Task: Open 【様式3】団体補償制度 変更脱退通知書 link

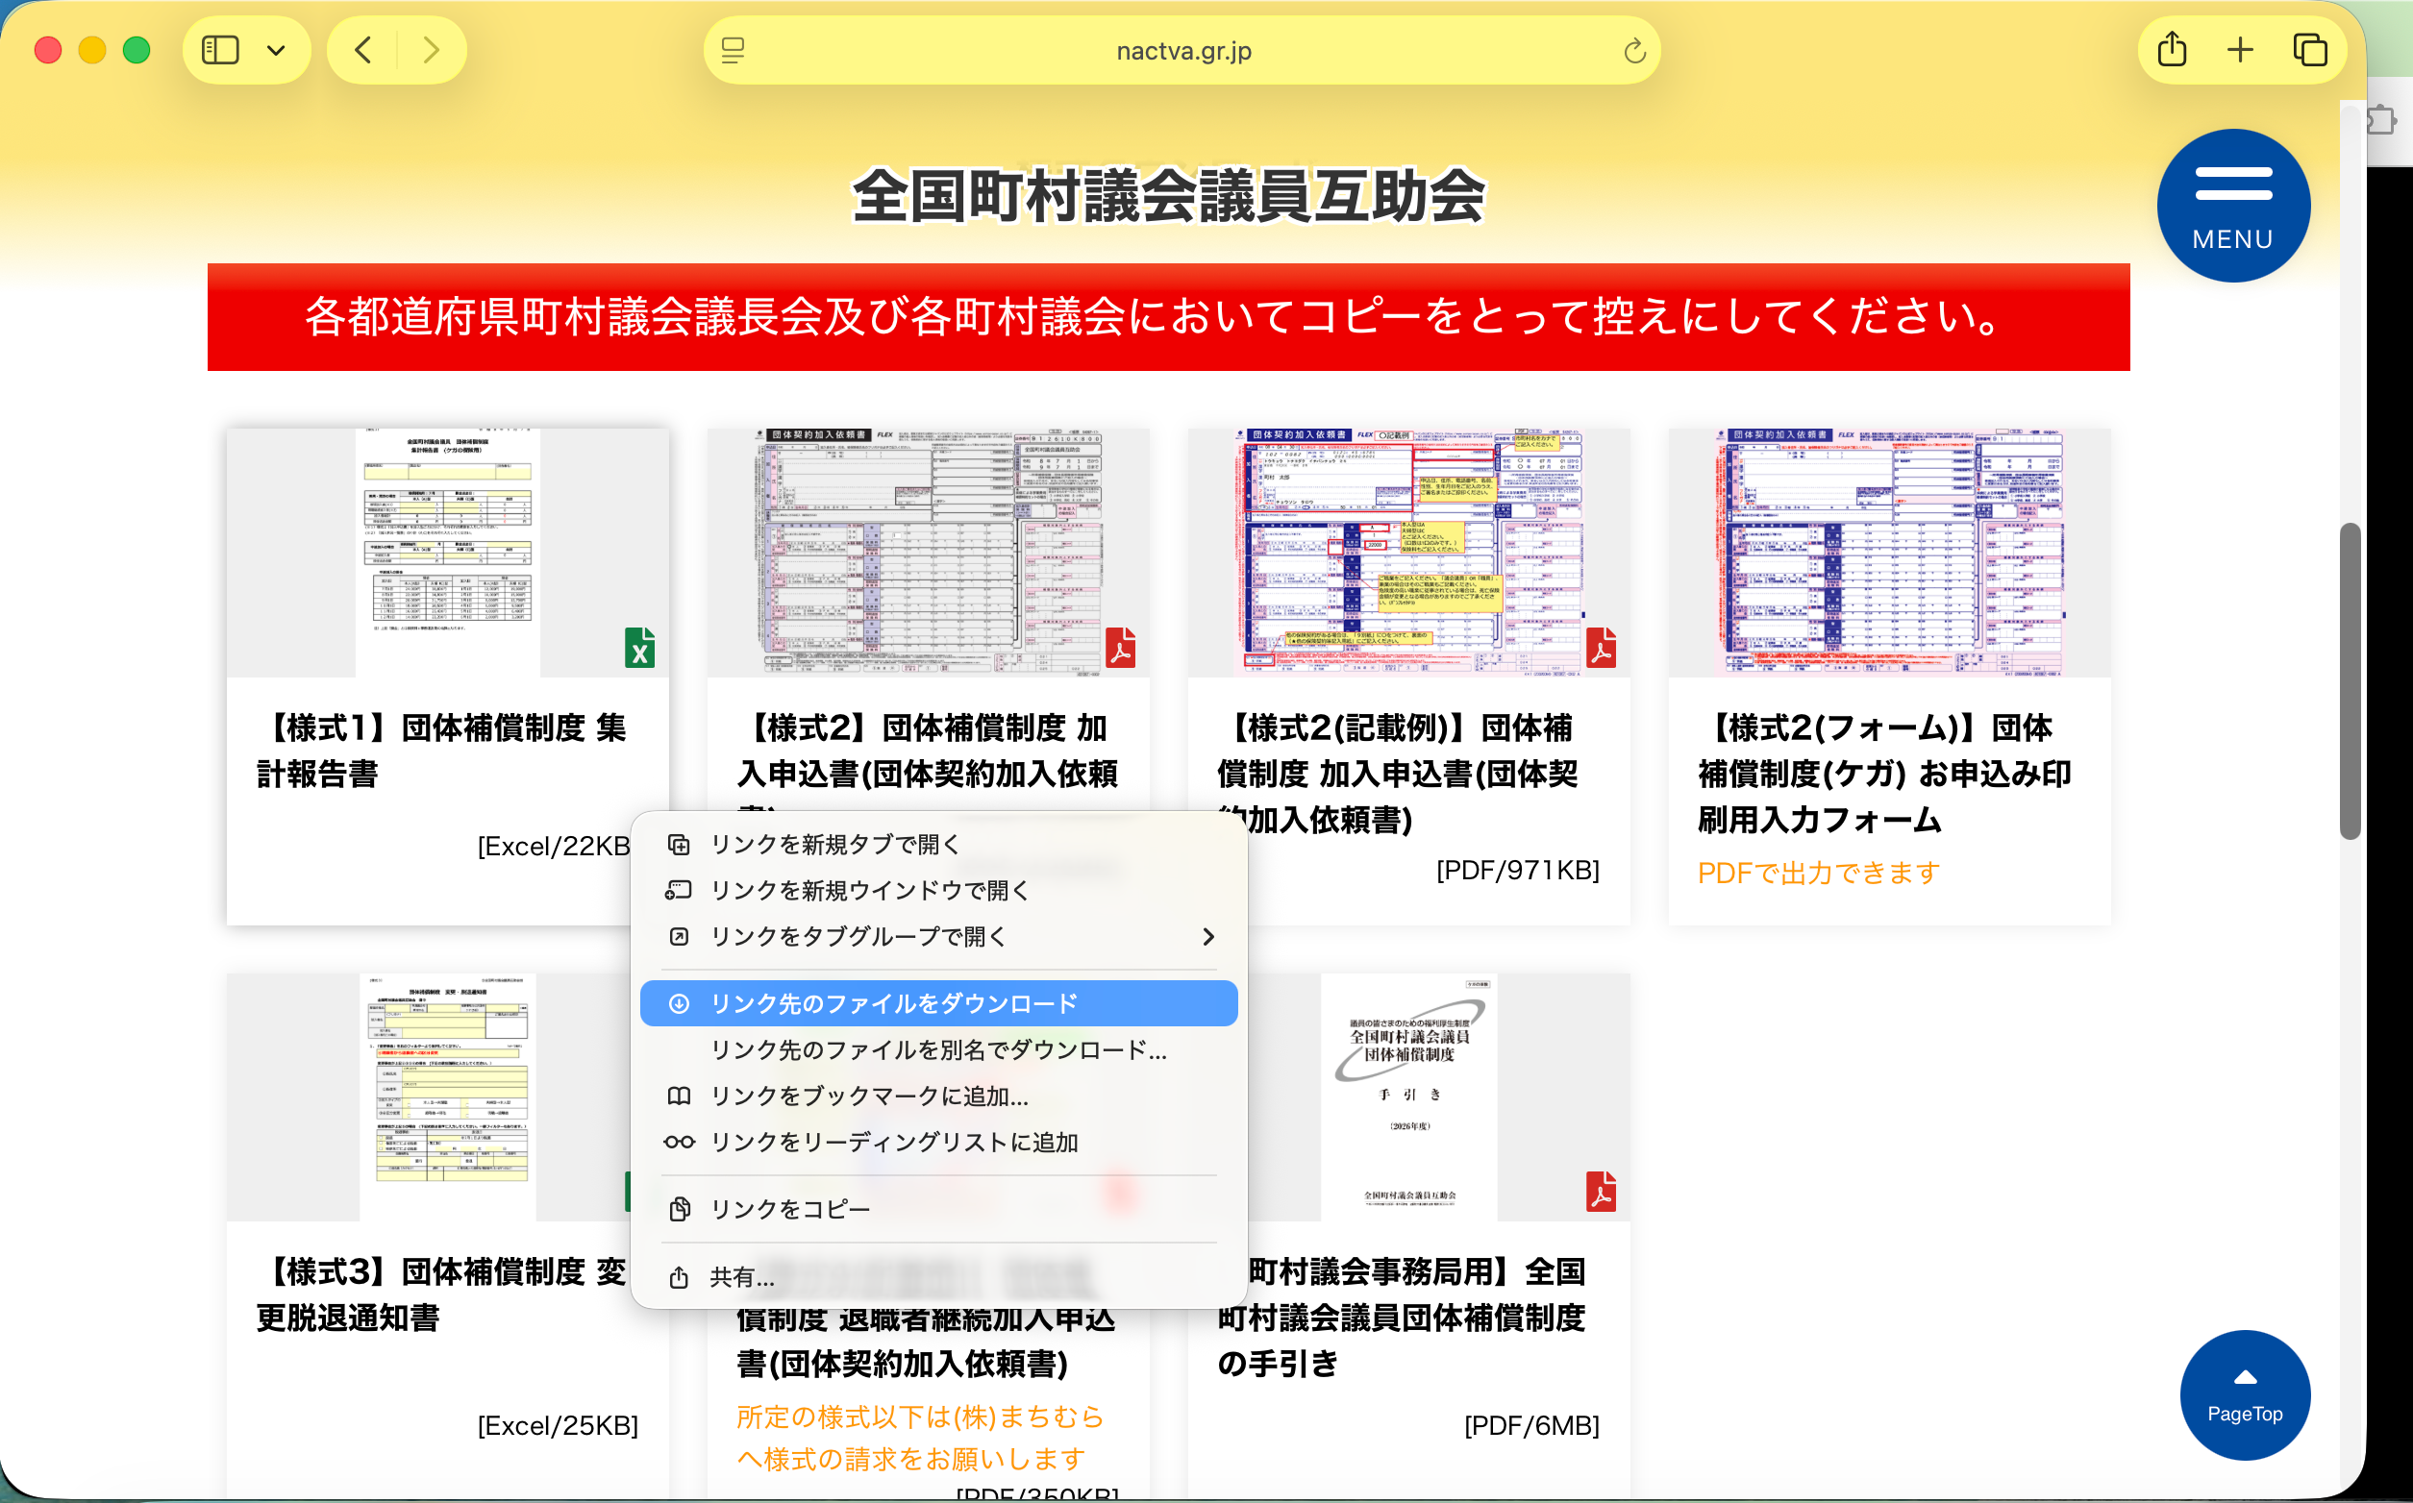Action: (x=441, y=1294)
